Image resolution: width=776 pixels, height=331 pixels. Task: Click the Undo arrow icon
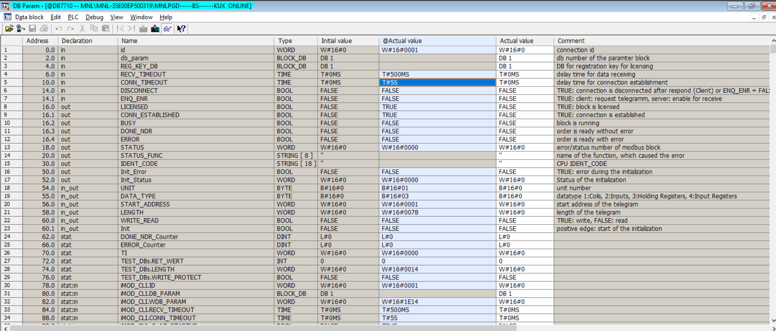(59, 28)
